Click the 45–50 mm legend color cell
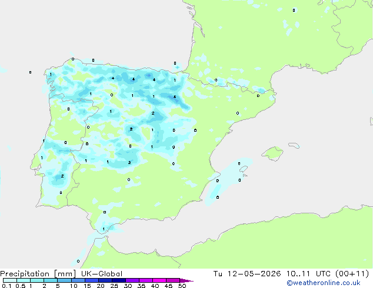 173,280
